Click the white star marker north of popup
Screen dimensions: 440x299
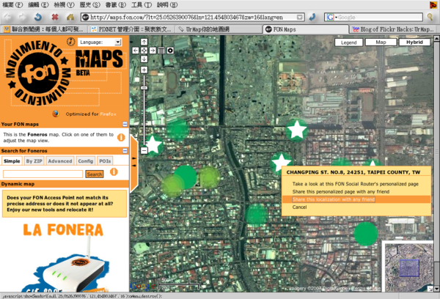click(x=296, y=130)
